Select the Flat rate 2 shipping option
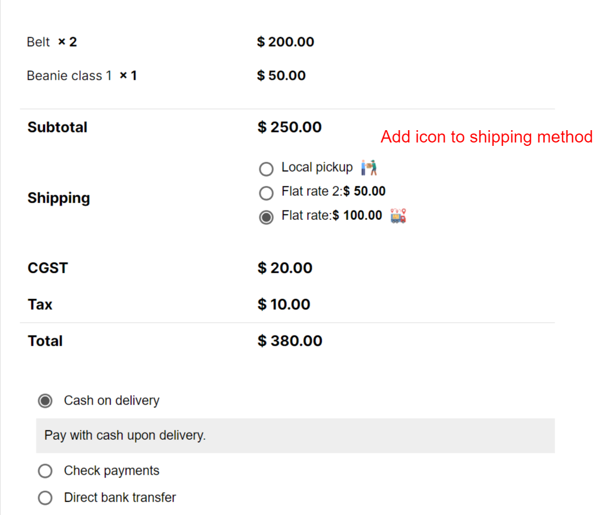 click(x=267, y=193)
